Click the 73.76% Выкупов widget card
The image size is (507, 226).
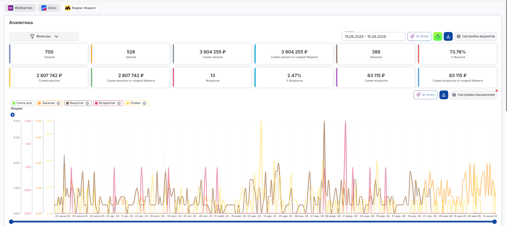click(457, 54)
